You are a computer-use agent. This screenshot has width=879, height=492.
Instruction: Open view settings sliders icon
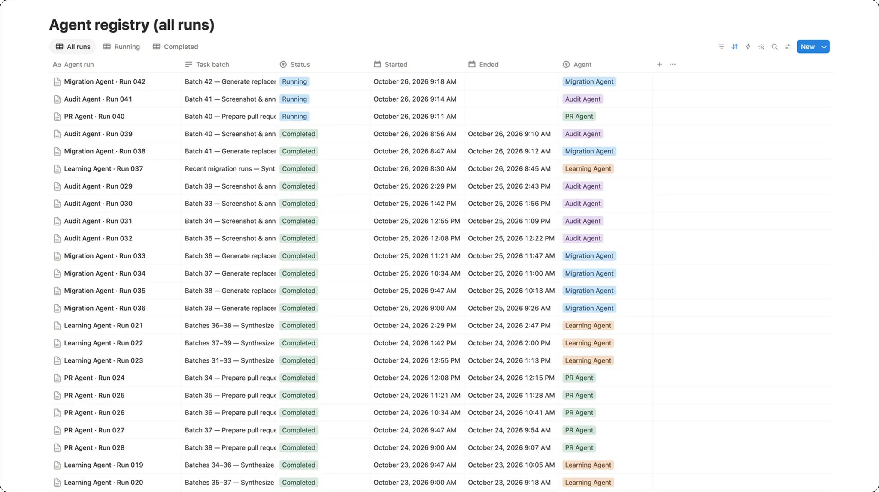coord(788,47)
